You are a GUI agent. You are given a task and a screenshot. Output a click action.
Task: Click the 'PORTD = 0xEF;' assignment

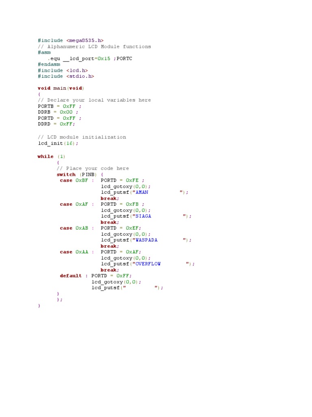(121, 228)
